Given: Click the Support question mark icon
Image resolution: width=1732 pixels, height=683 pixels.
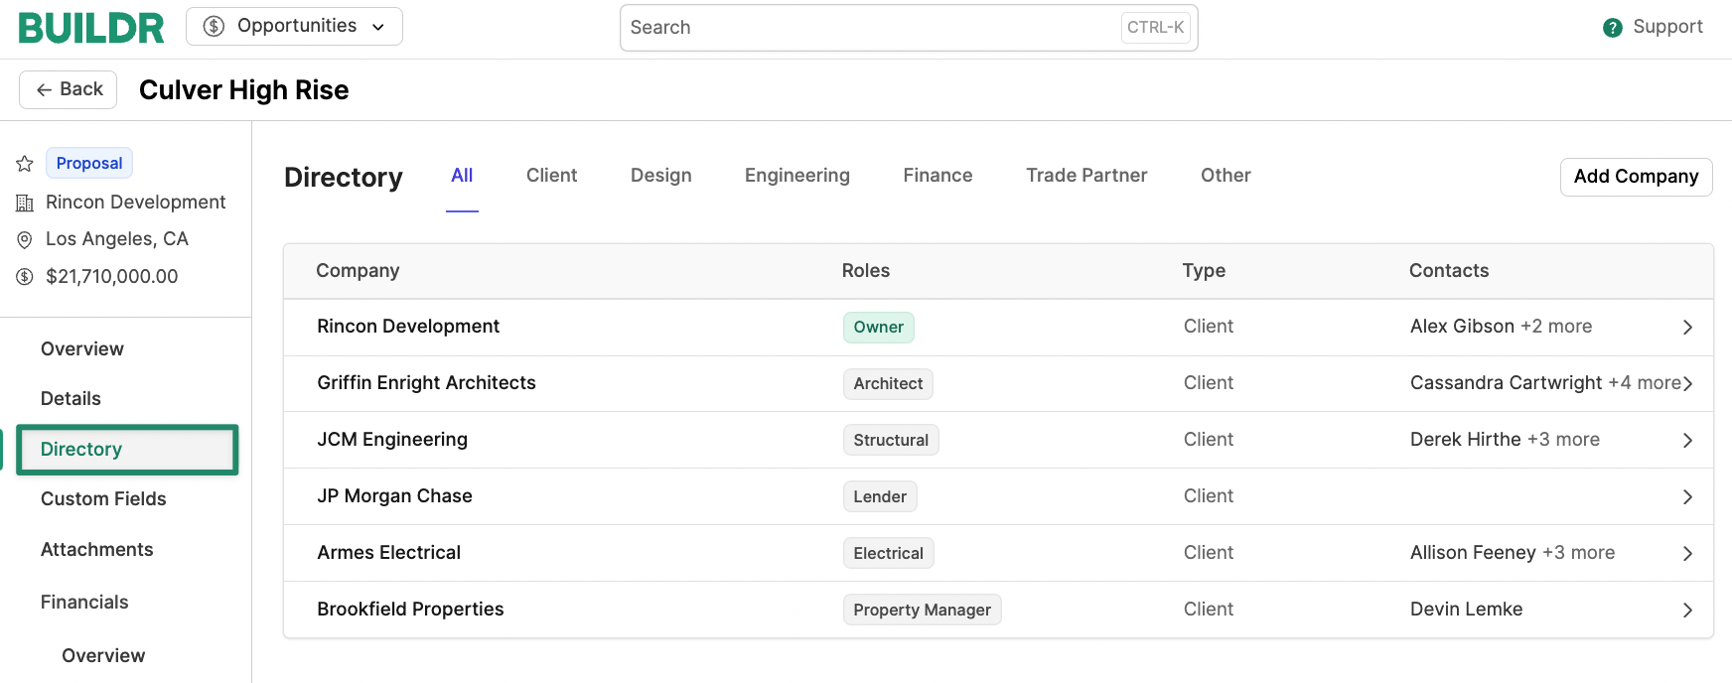Looking at the screenshot, I should (x=1613, y=28).
